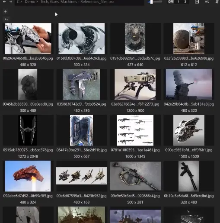Open the four spaceships 480 x 163 thumbnail
Screen dimensions: 220x223
(x=82, y=176)
